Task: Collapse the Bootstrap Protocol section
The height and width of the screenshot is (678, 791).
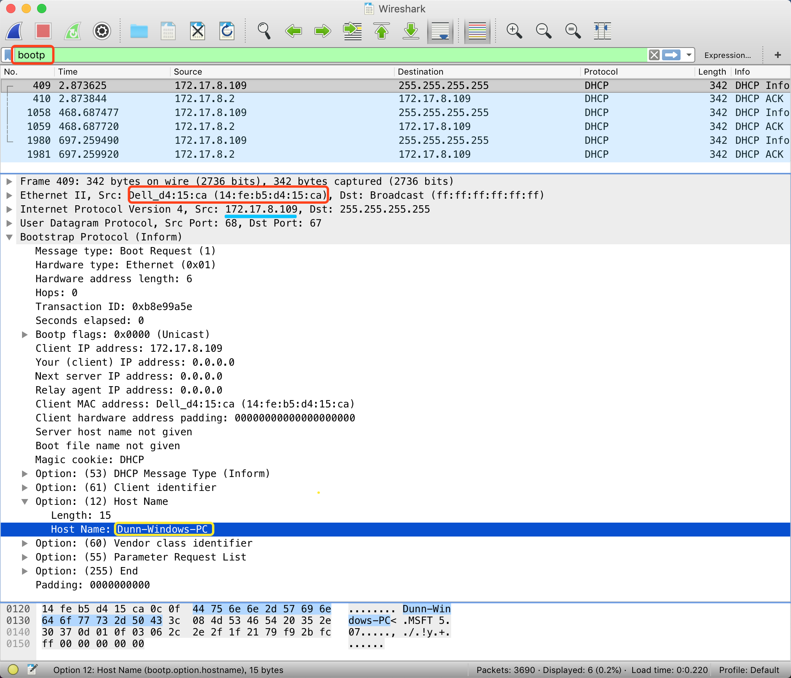Action: click(x=10, y=237)
